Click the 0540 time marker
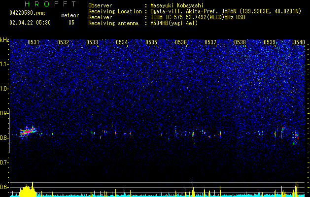 click(299, 42)
